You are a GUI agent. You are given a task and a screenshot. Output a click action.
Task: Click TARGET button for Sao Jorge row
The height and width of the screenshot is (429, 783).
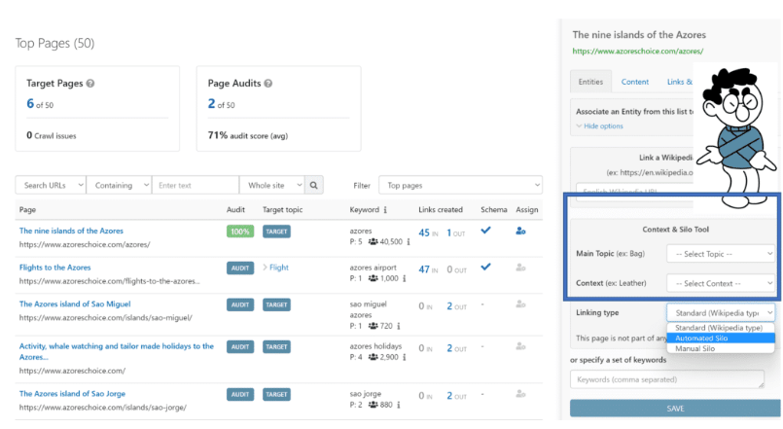click(x=276, y=394)
